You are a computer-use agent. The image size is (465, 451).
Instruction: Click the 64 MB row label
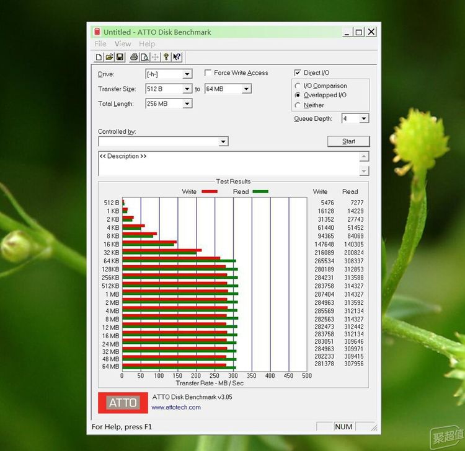pos(110,367)
